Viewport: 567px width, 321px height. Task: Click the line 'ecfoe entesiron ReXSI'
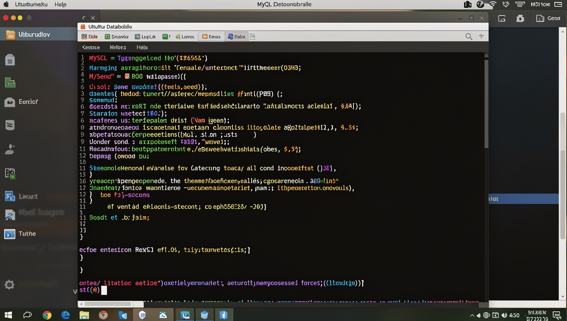[x=164, y=250]
